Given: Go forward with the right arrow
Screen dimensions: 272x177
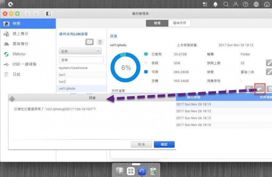Looking at the screenshot, I should pos(36,14).
